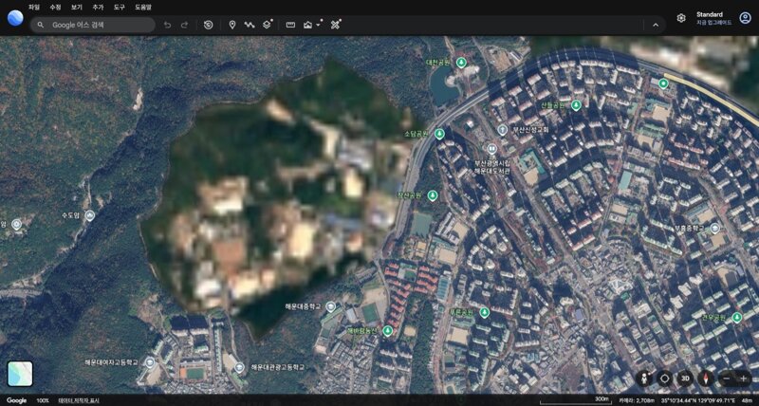The image size is (759, 406).
Task: Add a placemark pin
Action: 232,26
